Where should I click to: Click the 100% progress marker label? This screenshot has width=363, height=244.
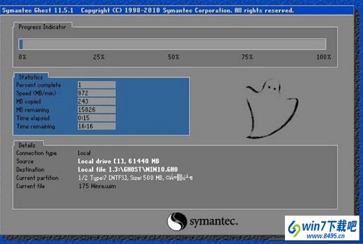324,57
